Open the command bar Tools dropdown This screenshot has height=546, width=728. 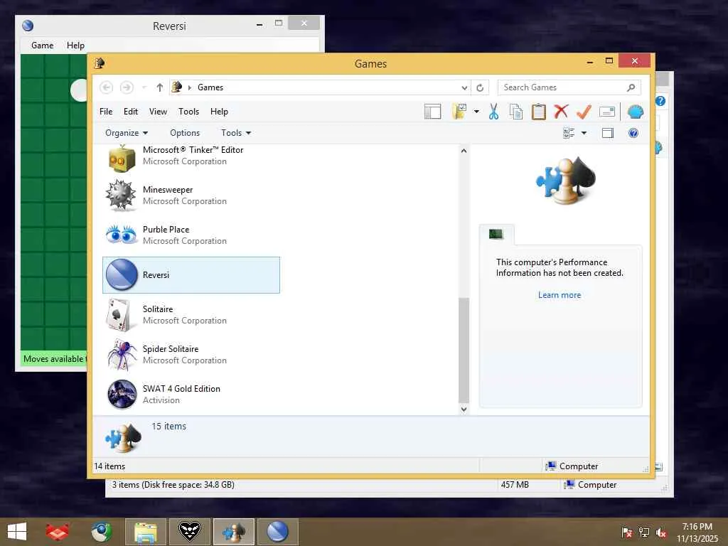click(236, 133)
